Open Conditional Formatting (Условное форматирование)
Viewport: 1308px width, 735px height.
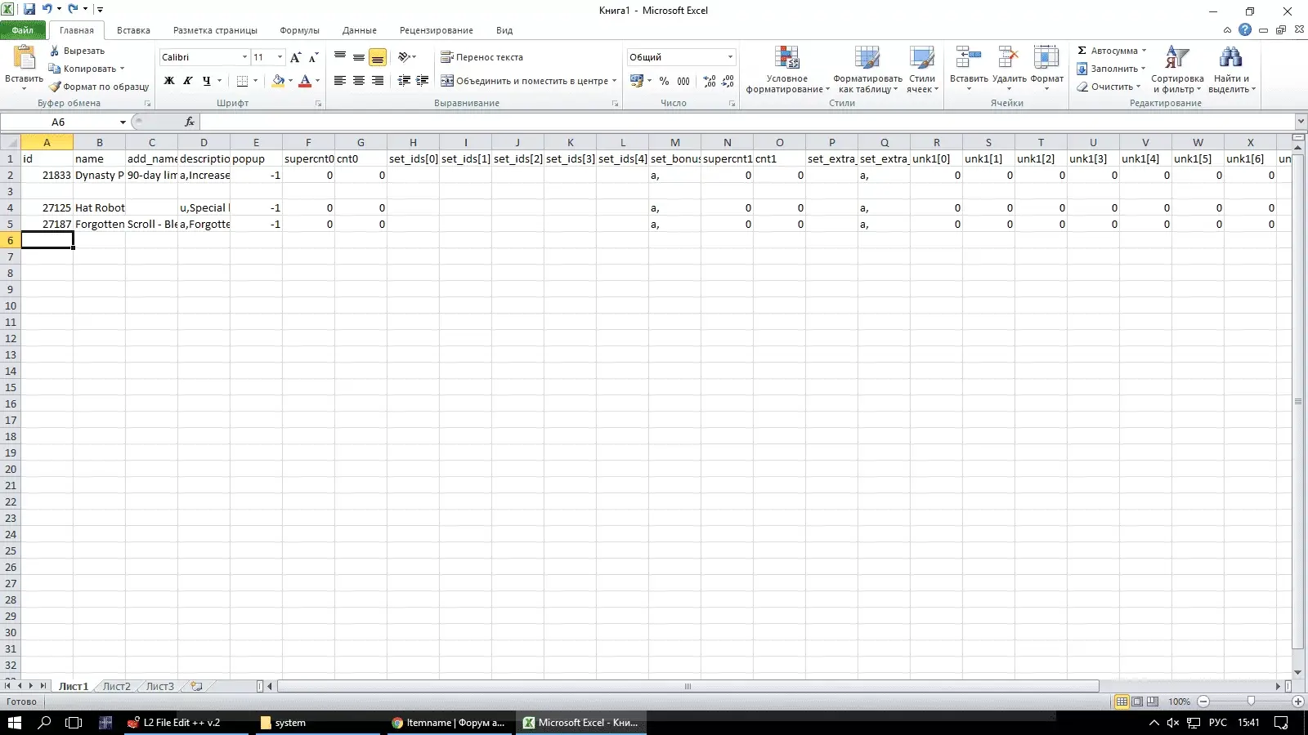pos(787,69)
